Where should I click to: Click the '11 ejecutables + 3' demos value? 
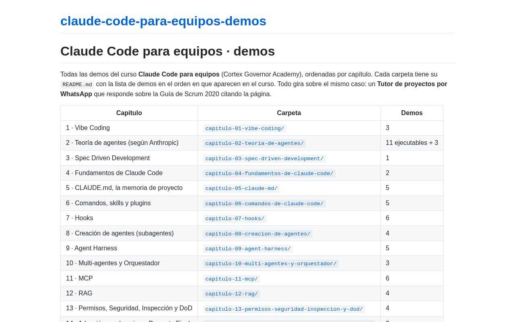click(412, 143)
